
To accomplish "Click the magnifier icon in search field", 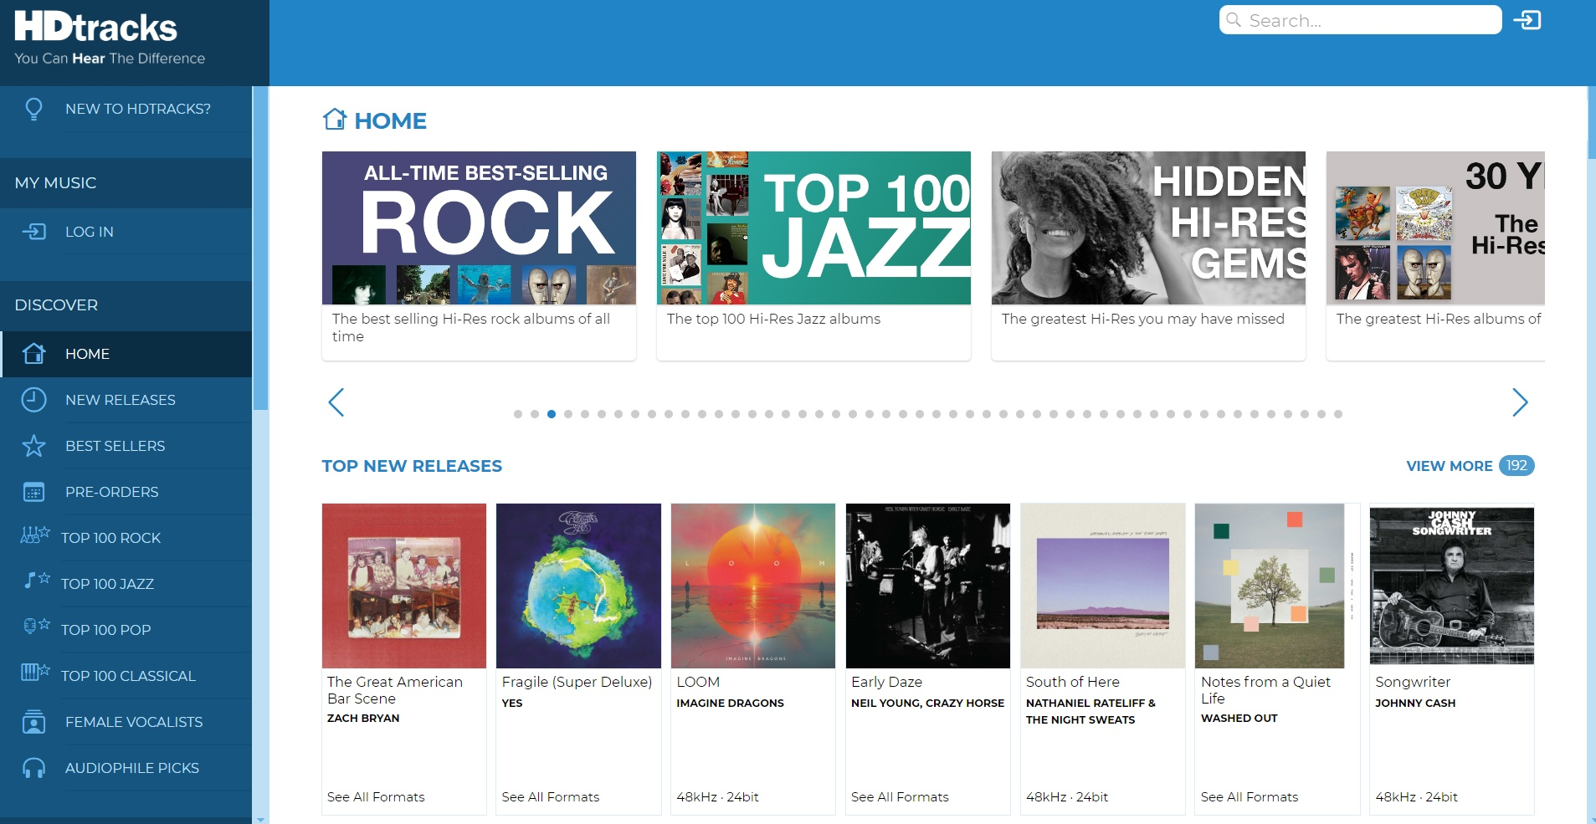I will point(1234,20).
